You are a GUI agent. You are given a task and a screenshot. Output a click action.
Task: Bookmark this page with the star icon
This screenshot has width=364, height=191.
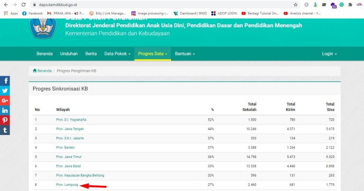296,5
